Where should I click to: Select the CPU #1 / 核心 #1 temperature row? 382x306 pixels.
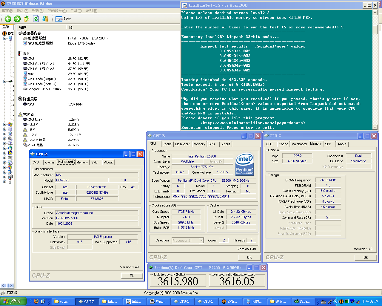tap(57, 64)
